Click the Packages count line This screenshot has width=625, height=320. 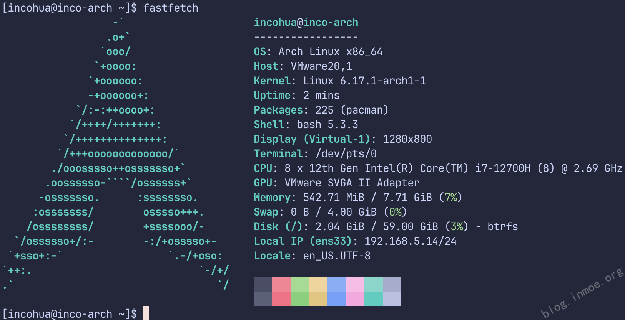[x=321, y=110]
